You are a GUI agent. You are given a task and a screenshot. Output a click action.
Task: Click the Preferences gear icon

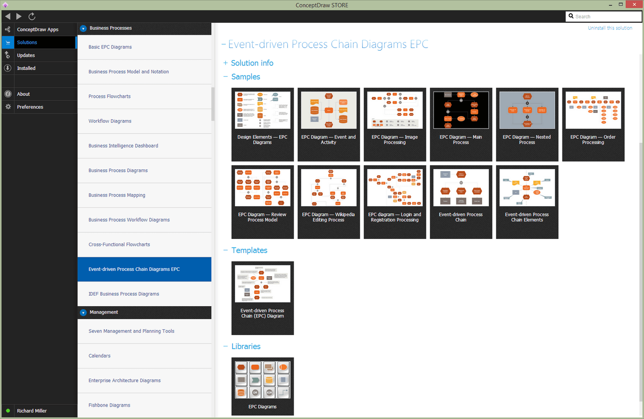pyautogui.click(x=8, y=107)
